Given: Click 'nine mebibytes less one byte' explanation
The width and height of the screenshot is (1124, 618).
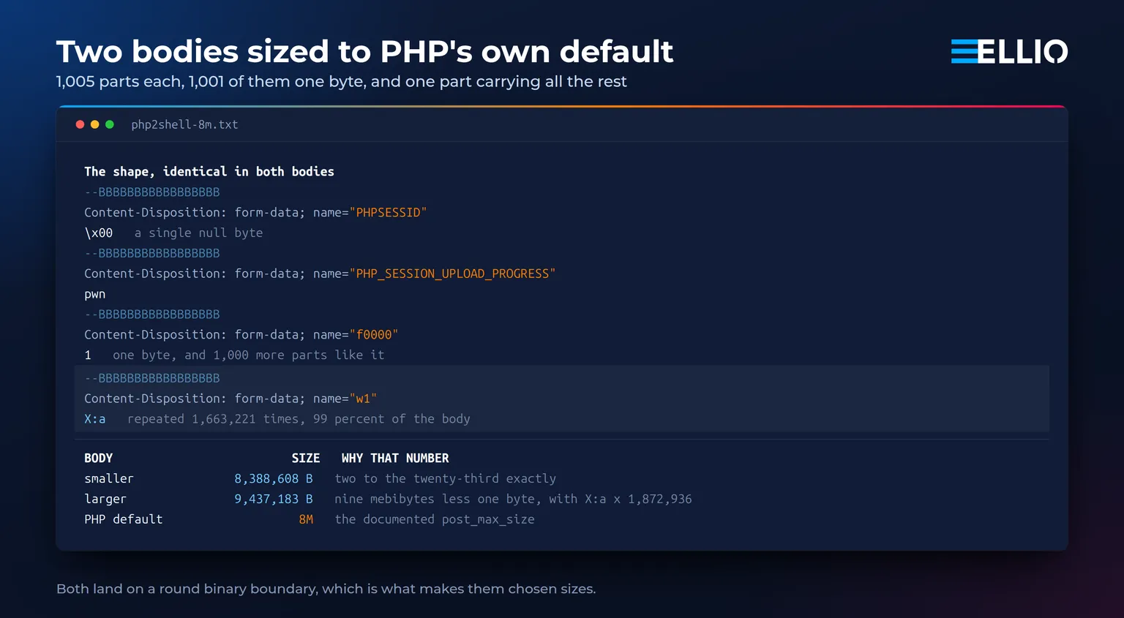Looking at the screenshot, I should 513,499.
